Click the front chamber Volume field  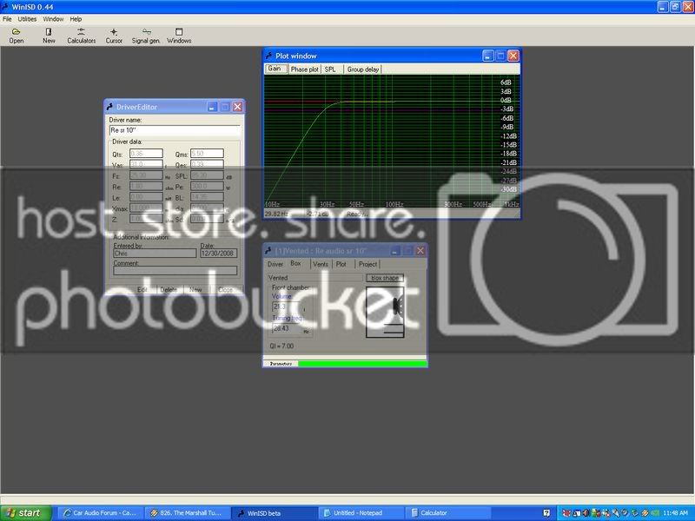coord(286,307)
